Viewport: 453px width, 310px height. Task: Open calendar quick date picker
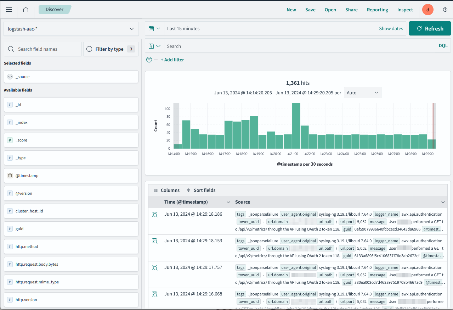click(x=154, y=28)
